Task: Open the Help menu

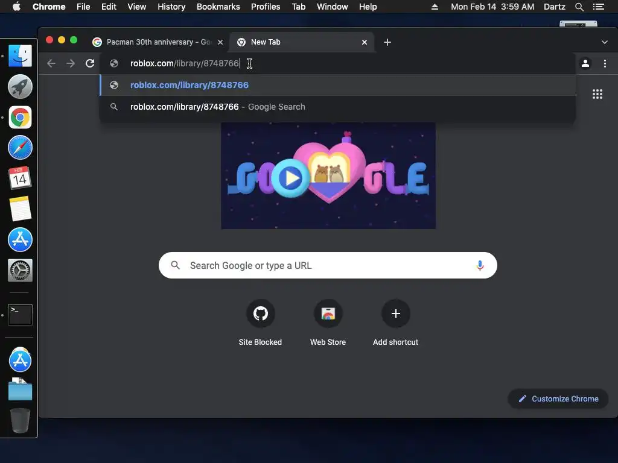Action: (x=368, y=7)
